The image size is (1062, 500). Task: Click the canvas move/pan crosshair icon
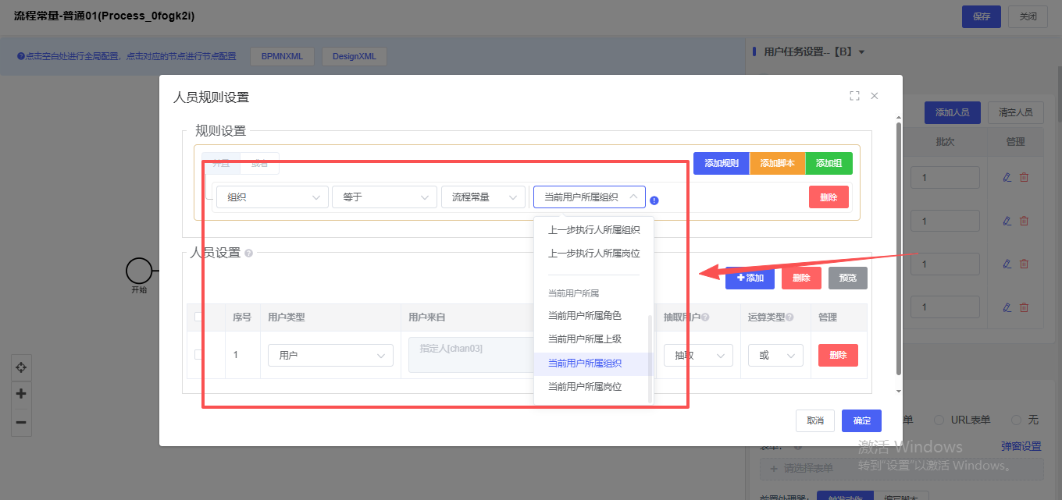(21, 367)
